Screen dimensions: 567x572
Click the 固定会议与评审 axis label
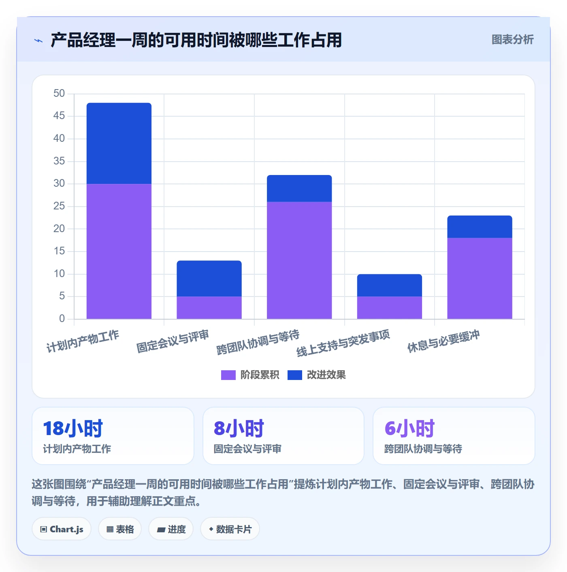coord(173,341)
